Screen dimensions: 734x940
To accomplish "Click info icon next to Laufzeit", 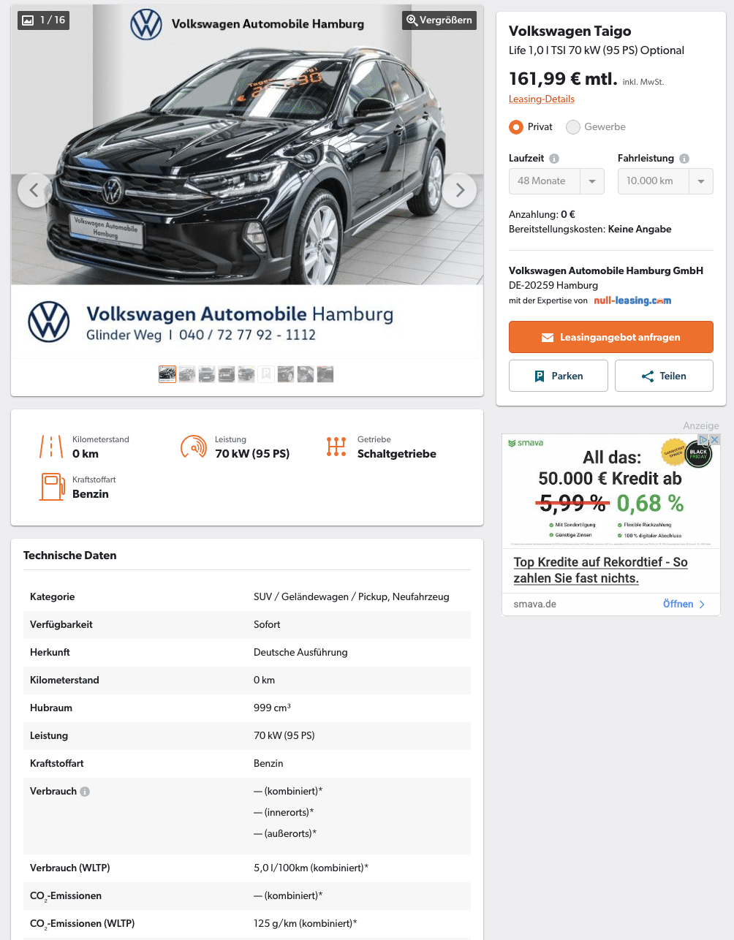I will 554,159.
